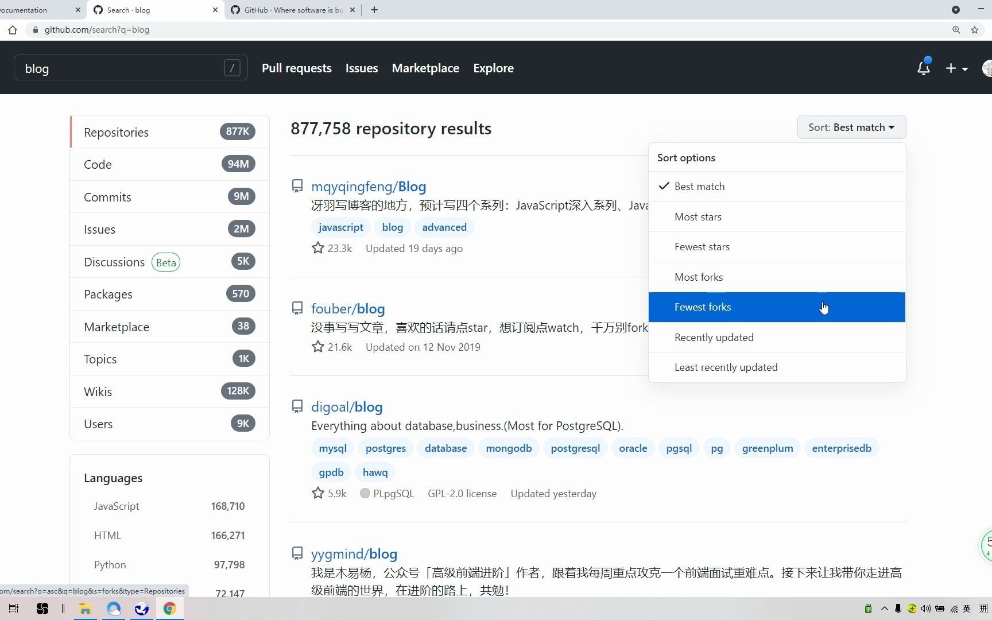Viewport: 992px width, 620px height.
Task: Filter results by Commits
Action: (x=169, y=197)
